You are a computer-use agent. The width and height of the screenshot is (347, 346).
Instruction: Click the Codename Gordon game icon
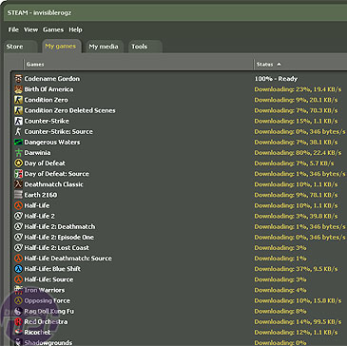tap(19, 79)
